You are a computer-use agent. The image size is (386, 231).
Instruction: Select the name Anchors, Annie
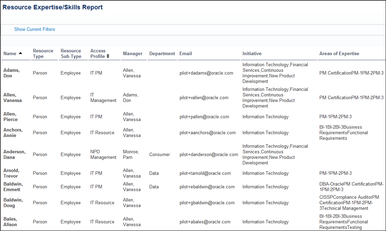point(13,132)
